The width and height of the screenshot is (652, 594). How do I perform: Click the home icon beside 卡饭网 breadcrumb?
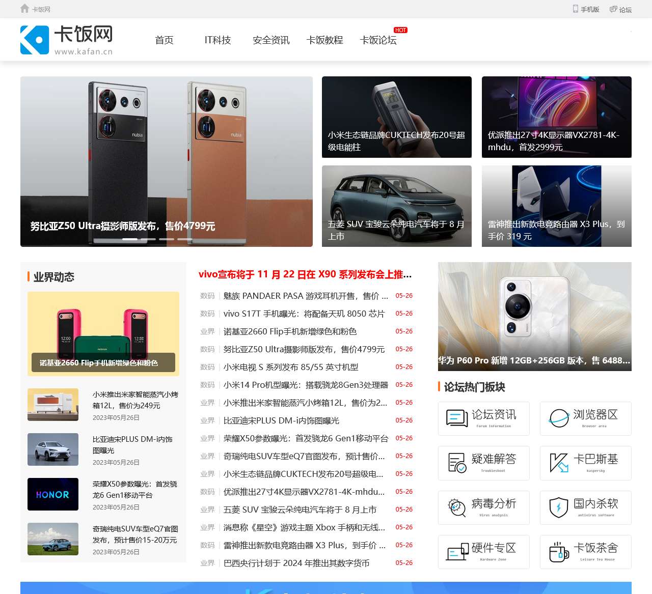click(x=24, y=9)
